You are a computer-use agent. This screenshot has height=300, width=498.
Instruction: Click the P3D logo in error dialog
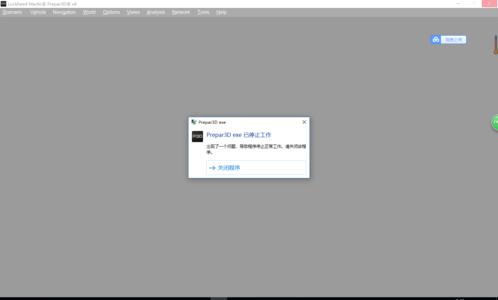click(197, 137)
